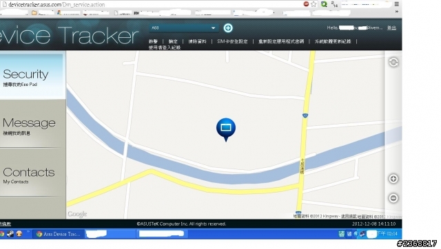Click the red Adblock extension icon
The width and height of the screenshot is (441, 249).
pyautogui.click(x=306, y=4)
